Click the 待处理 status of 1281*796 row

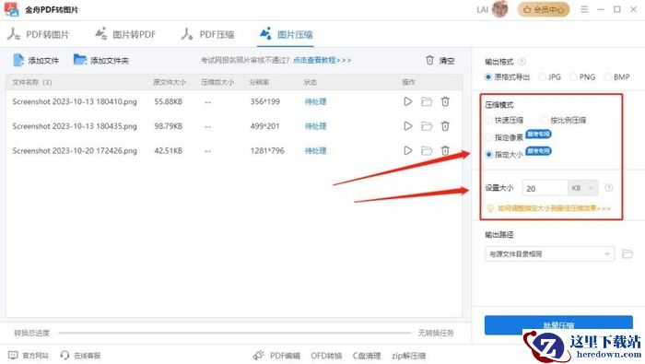[x=315, y=150]
